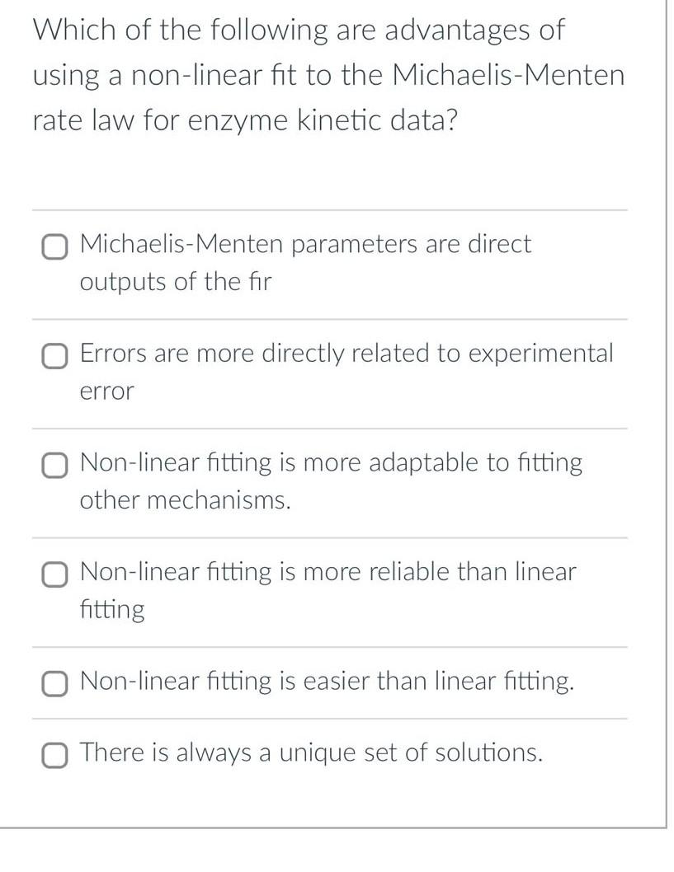
Task: Select checkbox for 'more reliable than linear fitting'
Action: coord(55,574)
